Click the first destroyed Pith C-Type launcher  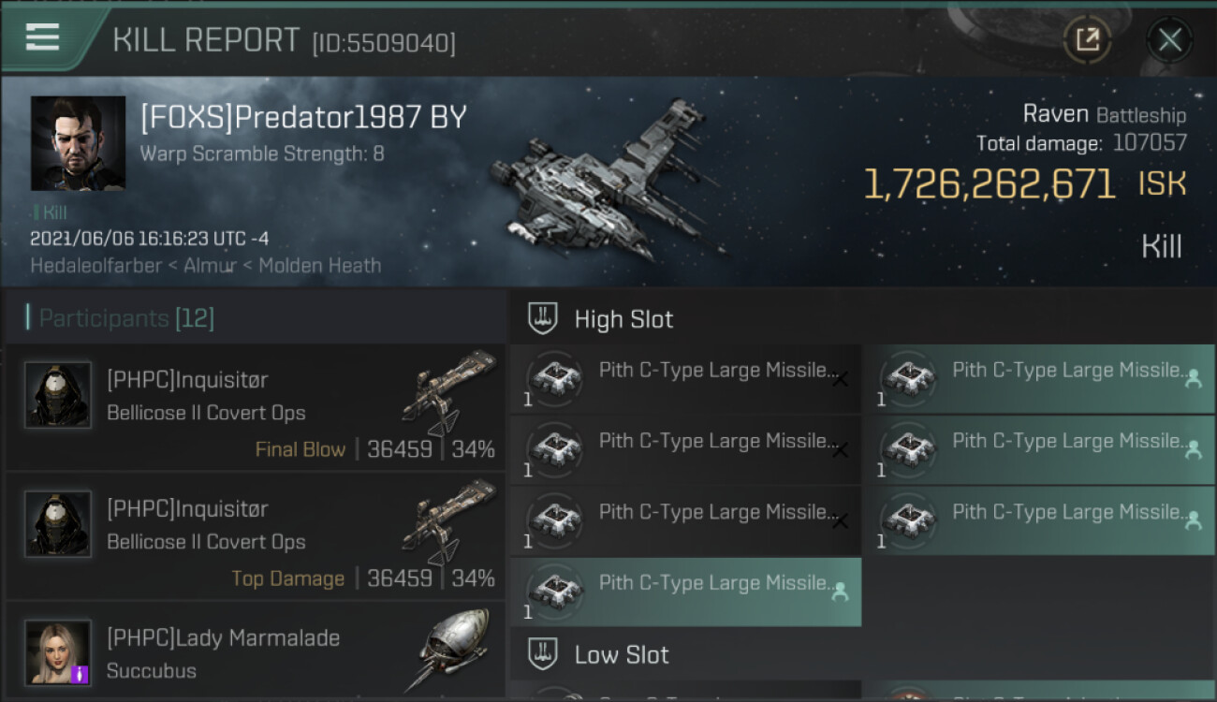[685, 379]
